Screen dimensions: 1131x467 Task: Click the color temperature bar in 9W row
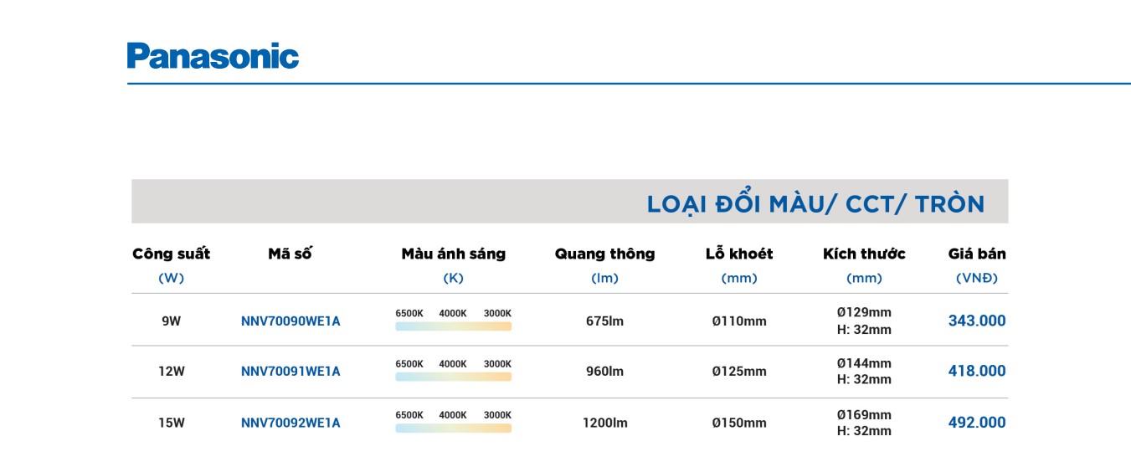pyautogui.click(x=453, y=326)
